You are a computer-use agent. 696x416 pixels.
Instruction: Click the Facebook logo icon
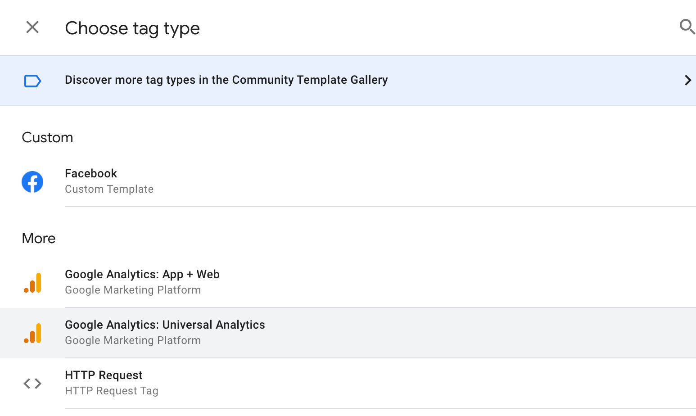click(32, 182)
